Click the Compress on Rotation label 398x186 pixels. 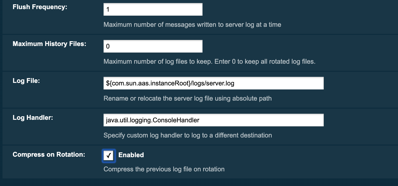49,154
